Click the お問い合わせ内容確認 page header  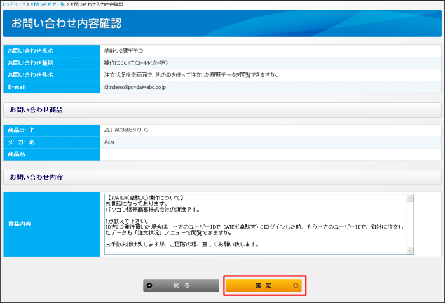pyautogui.click(x=67, y=24)
